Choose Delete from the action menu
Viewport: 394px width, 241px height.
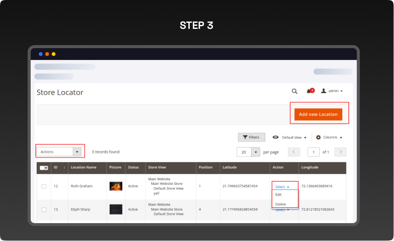pyautogui.click(x=280, y=204)
